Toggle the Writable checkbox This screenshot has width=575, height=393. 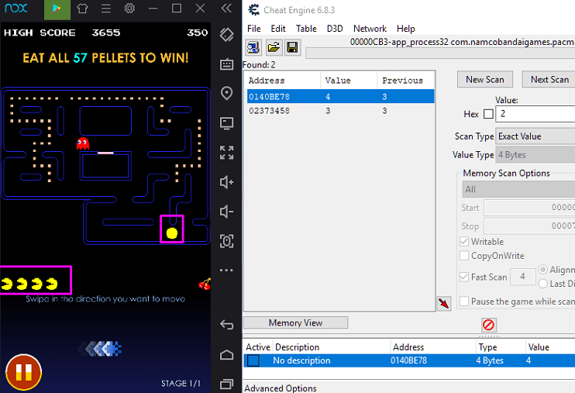point(464,241)
